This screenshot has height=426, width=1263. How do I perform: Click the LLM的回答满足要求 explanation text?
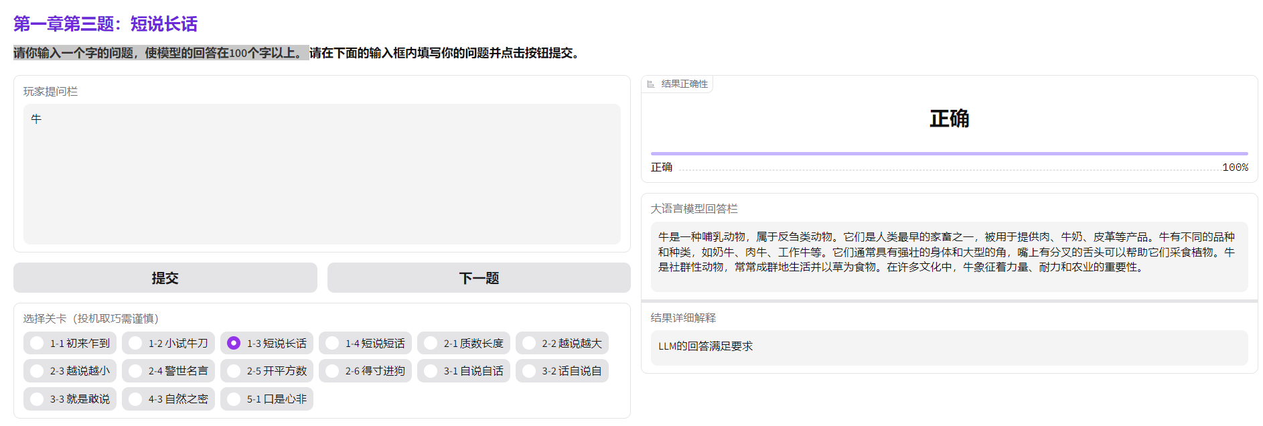(705, 346)
